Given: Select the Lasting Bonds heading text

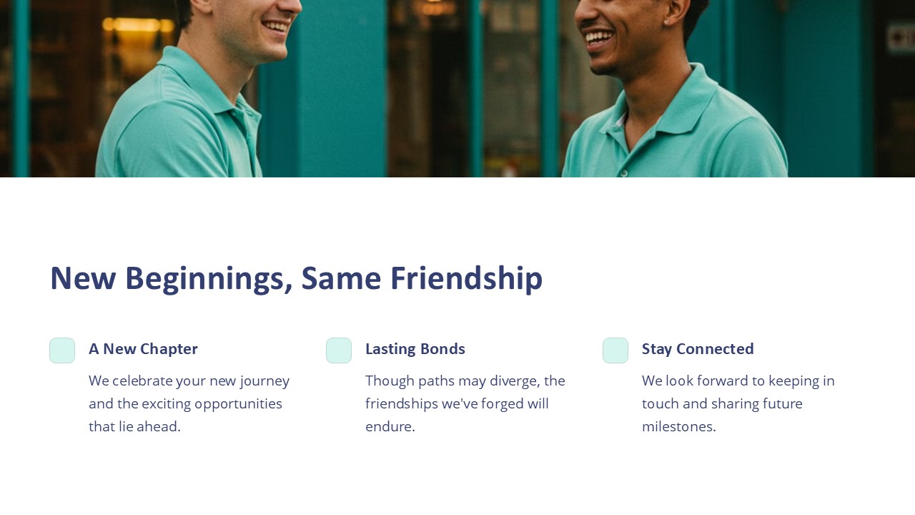Looking at the screenshot, I should (x=415, y=349).
